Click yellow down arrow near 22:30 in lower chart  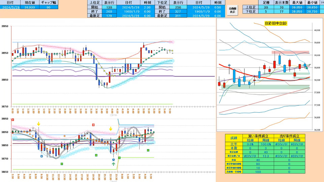tap(111, 129)
